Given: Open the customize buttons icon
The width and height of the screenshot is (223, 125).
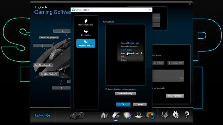Looking at the screenshot, I should 116,115.
